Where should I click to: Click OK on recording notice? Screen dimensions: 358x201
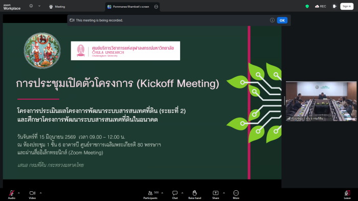(x=282, y=20)
